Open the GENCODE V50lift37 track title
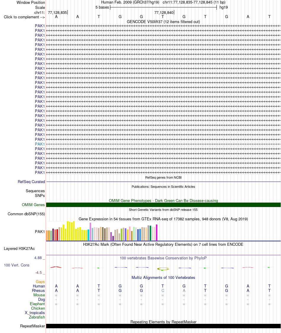 coord(163,22)
